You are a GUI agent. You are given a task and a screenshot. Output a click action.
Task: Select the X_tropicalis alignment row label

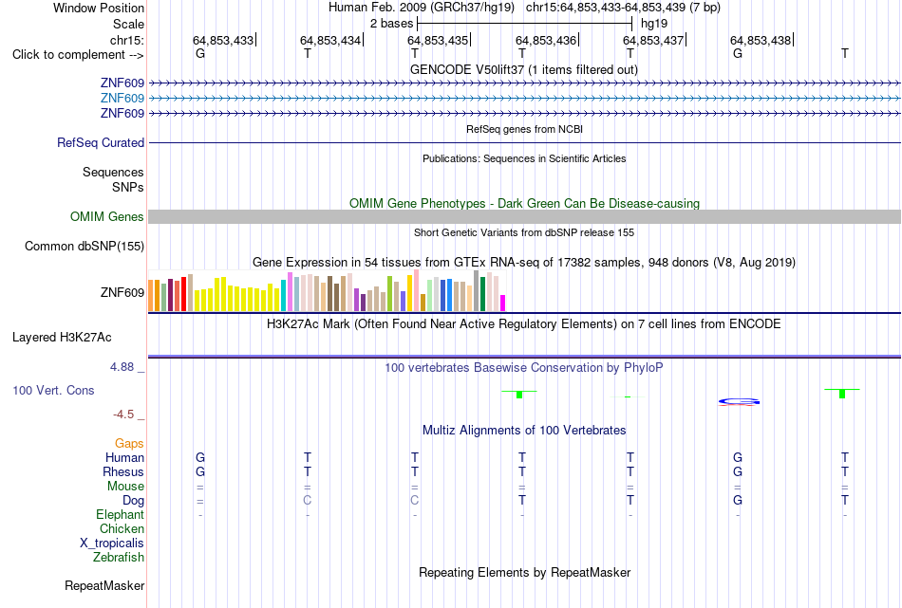[112, 544]
